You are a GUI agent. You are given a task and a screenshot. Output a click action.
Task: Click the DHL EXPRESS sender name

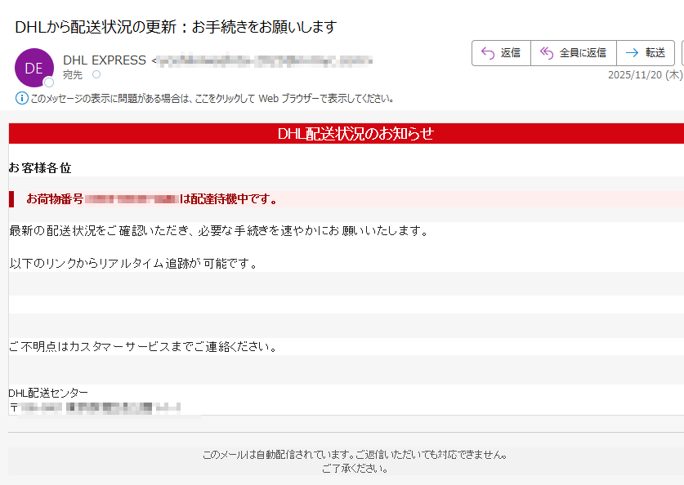104,60
